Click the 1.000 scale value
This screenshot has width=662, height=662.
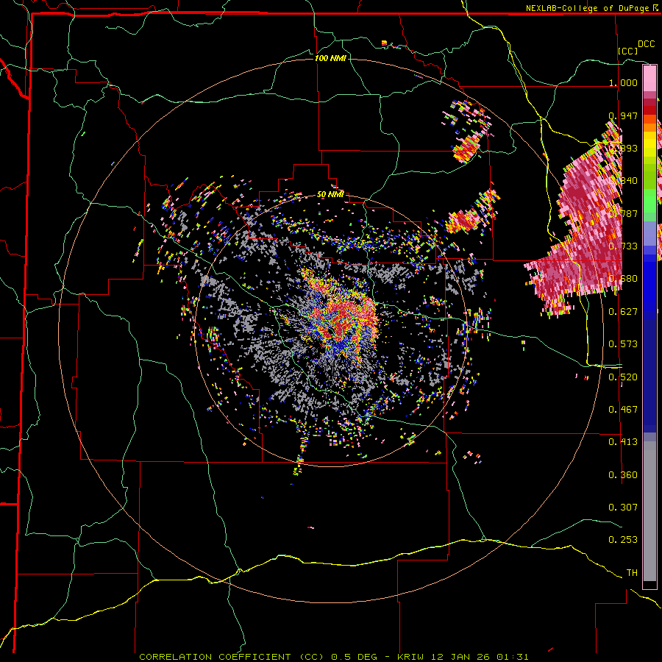(623, 82)
